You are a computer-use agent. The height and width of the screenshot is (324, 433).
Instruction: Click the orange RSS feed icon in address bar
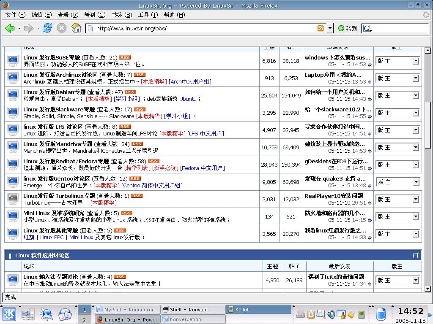point(321,28)
